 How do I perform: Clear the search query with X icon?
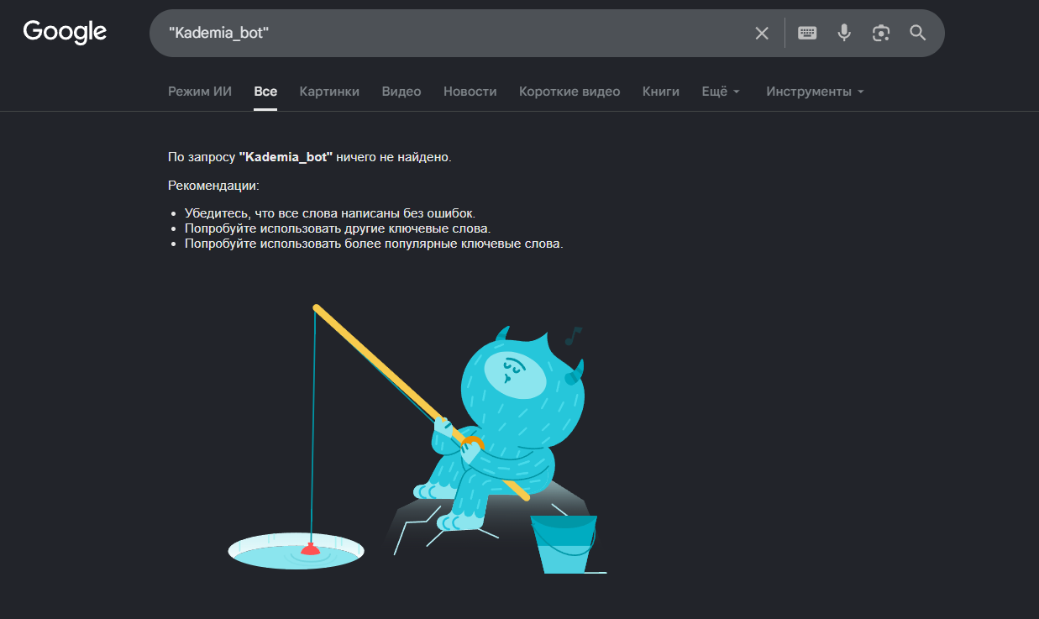[762, 33]
